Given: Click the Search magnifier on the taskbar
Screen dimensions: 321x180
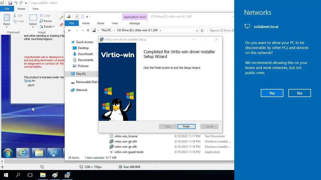Looking at the screenshot, I should tap(18, 175).
